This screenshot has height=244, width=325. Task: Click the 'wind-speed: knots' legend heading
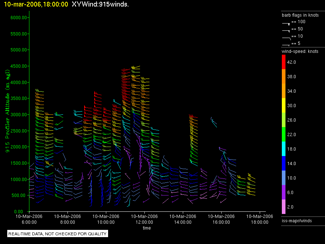300,51
